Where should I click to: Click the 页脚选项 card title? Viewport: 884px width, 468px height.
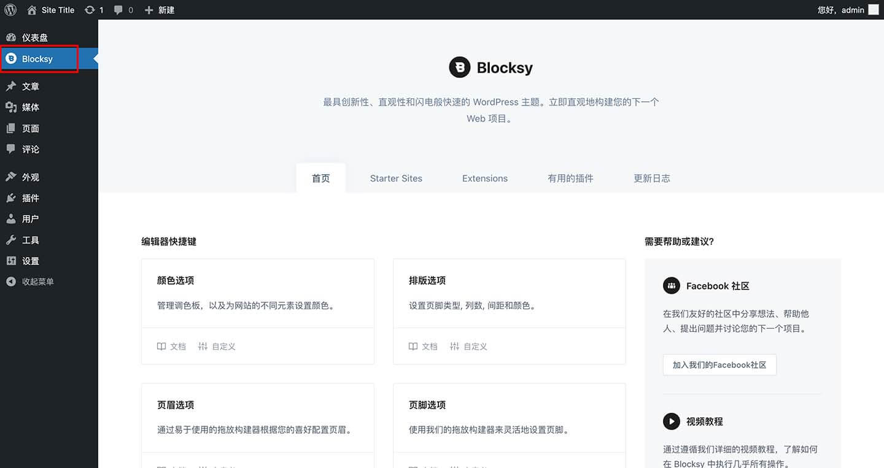(x=427, y=405)
